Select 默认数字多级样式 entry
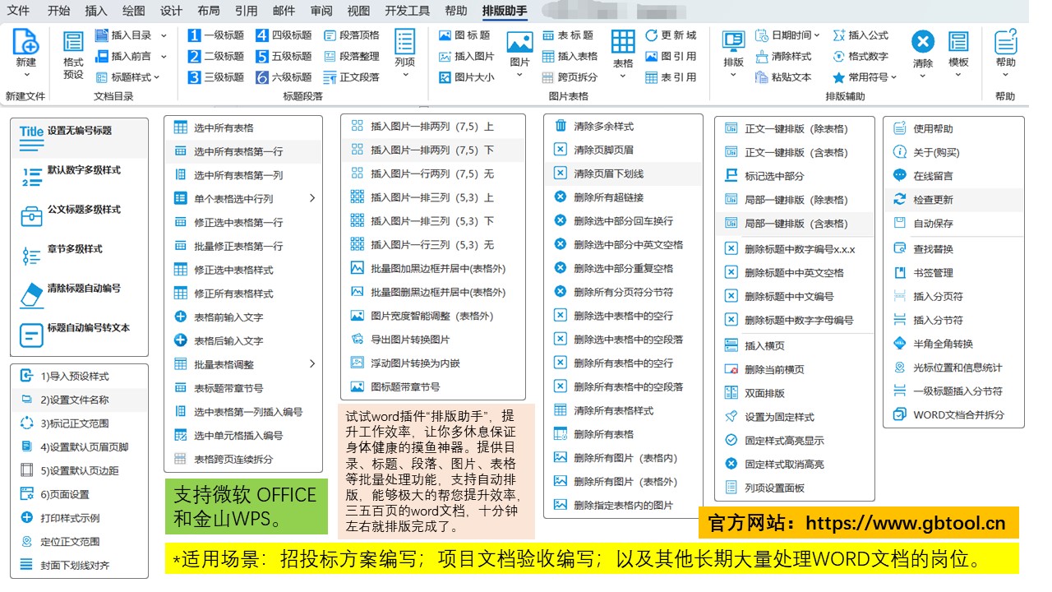The width and height of the screenshot is (1052, 592). pyautogui.click(x=80, y=177)
